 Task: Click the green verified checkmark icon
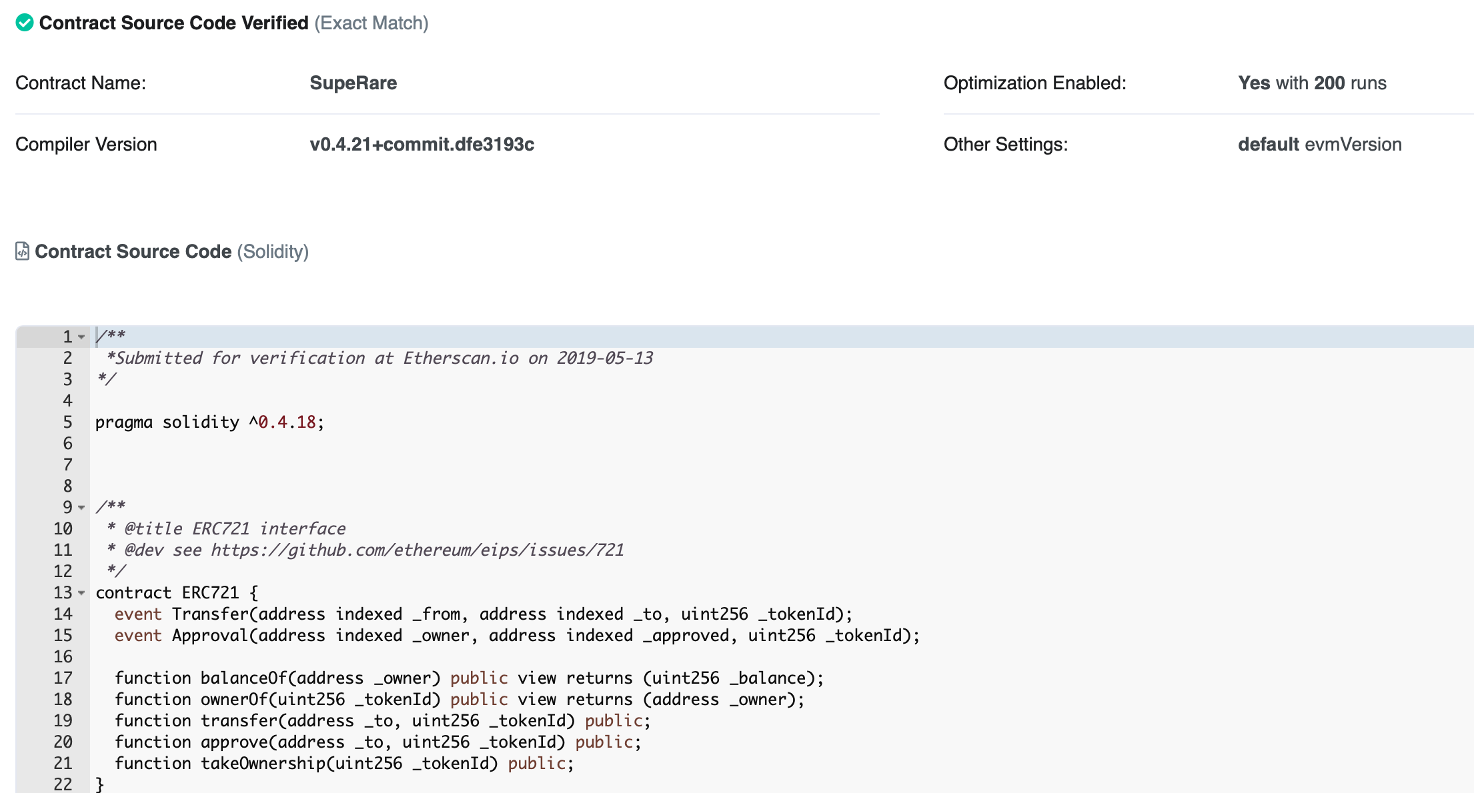tap(25, 23)
